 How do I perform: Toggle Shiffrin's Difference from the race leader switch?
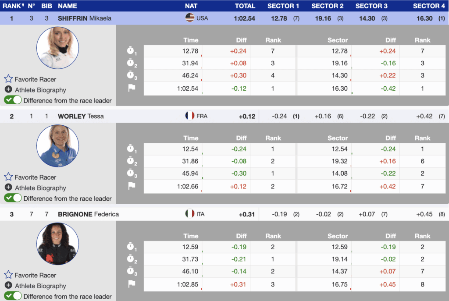[x=13, y=100]
